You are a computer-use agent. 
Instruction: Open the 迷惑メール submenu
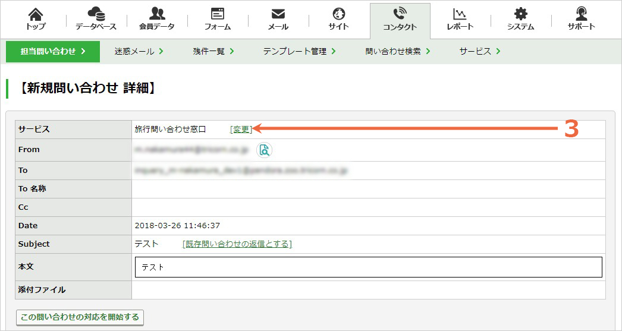[x=139, y=52]
